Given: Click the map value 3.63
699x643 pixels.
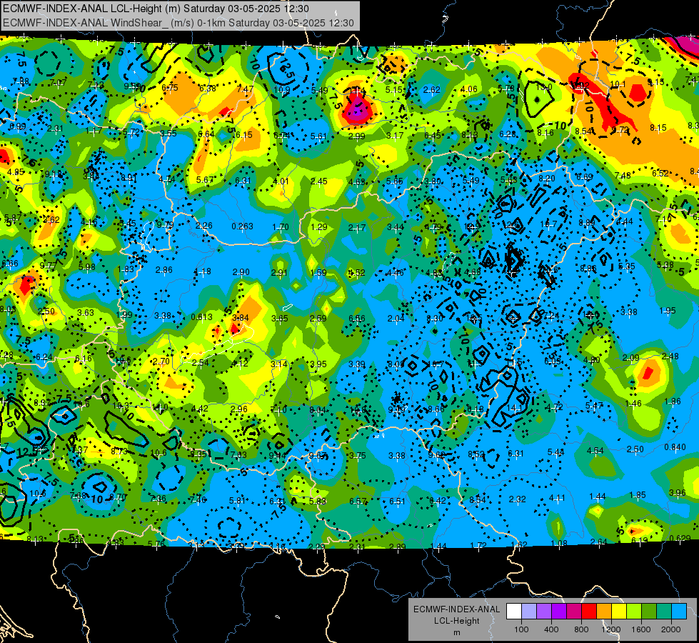Looking at the screenshot, I should click(85, 313).
